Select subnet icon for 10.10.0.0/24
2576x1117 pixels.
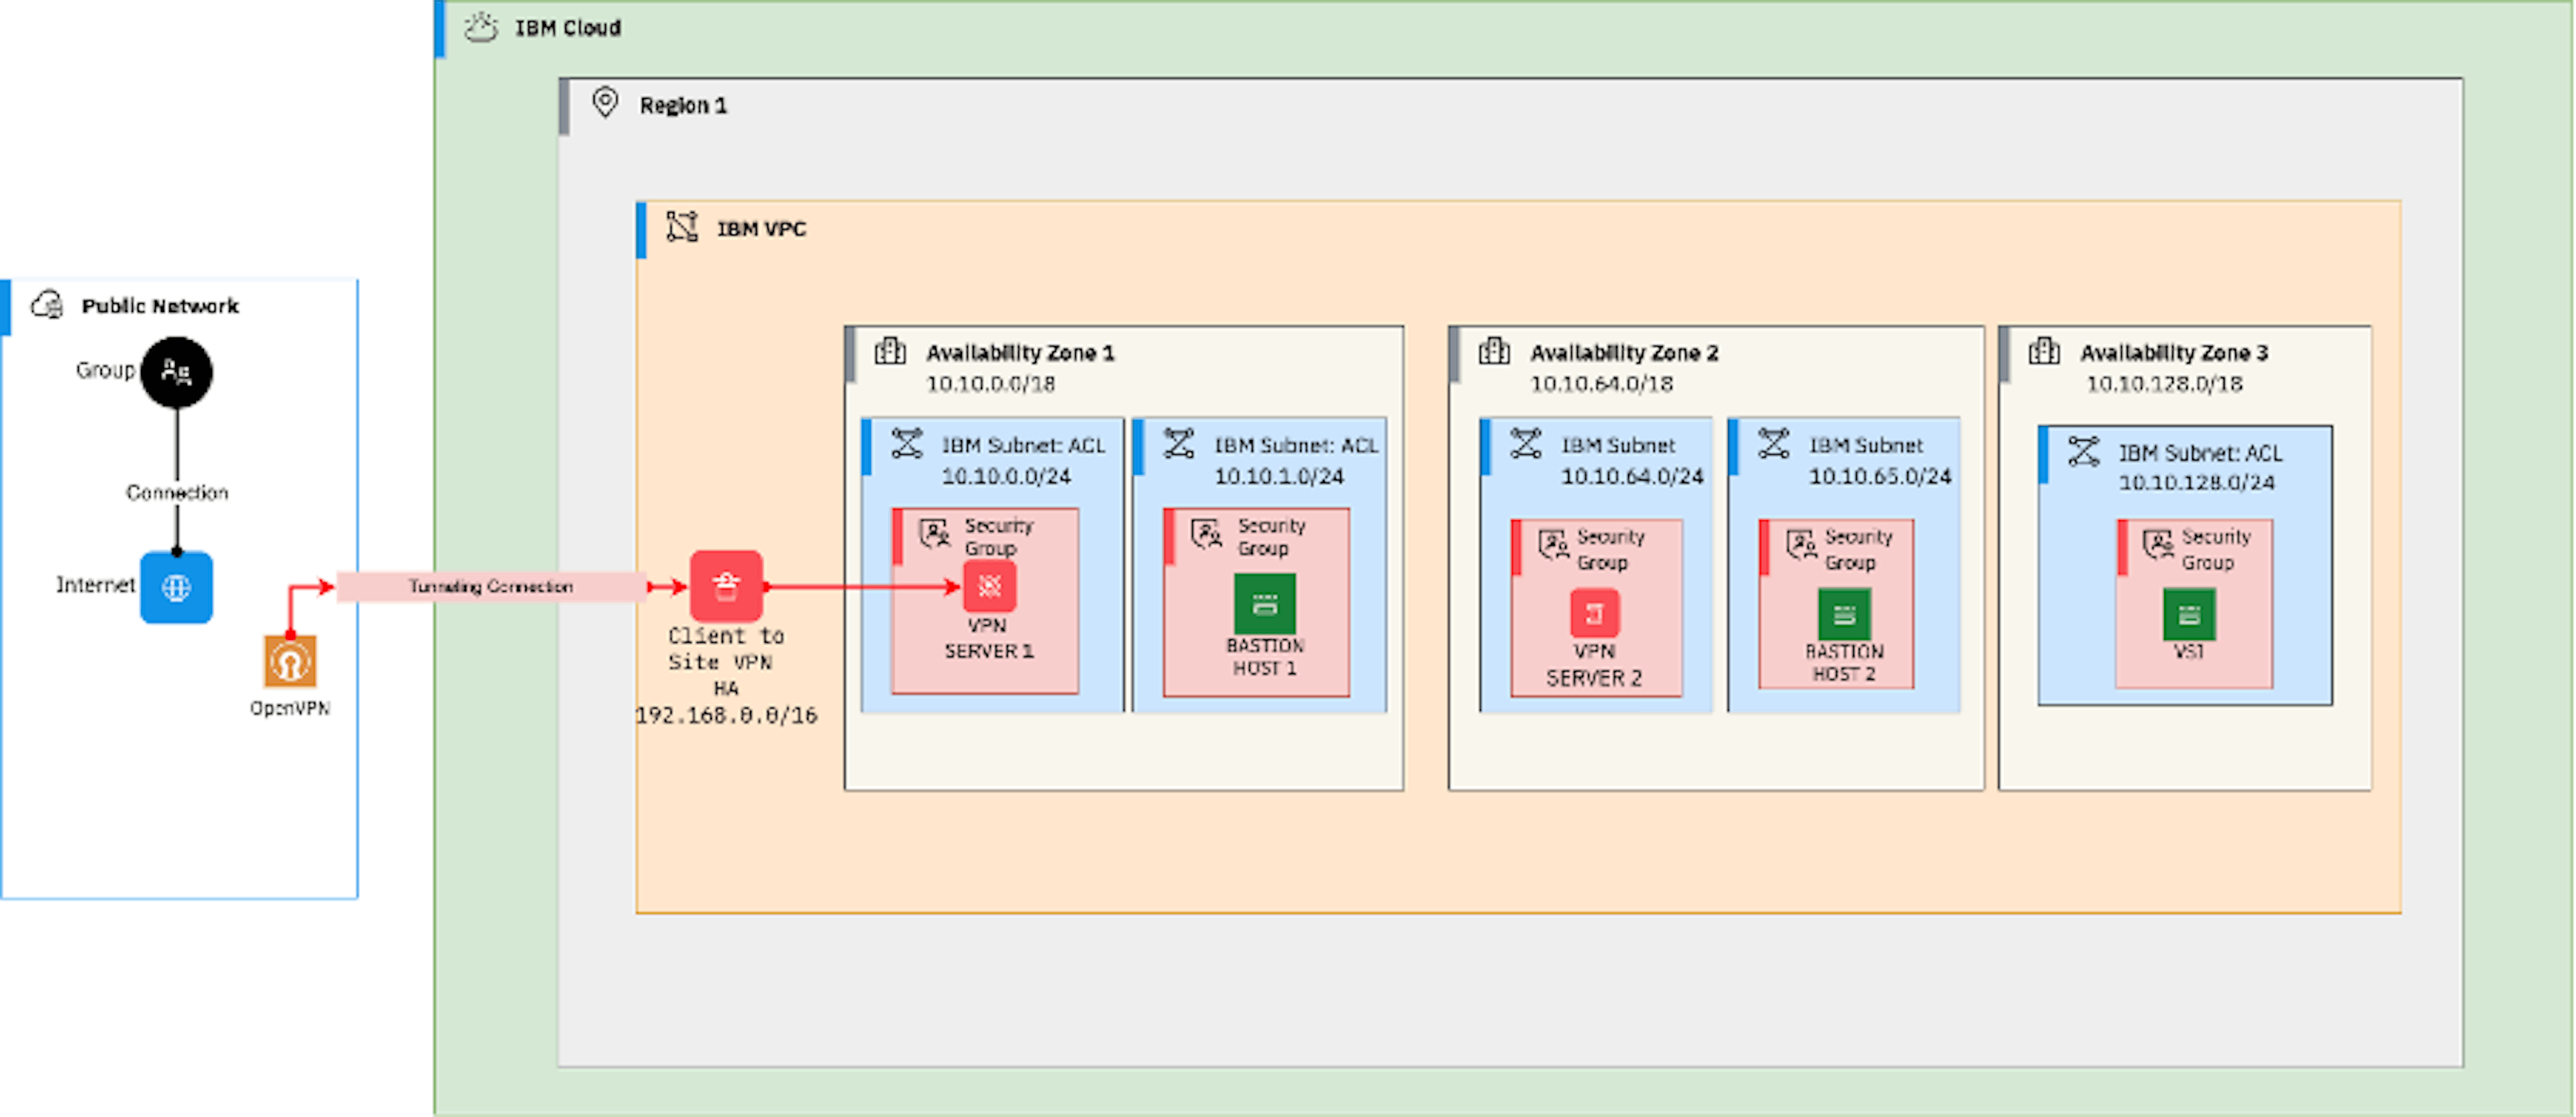pyautogui.click(x=907, y=443)
